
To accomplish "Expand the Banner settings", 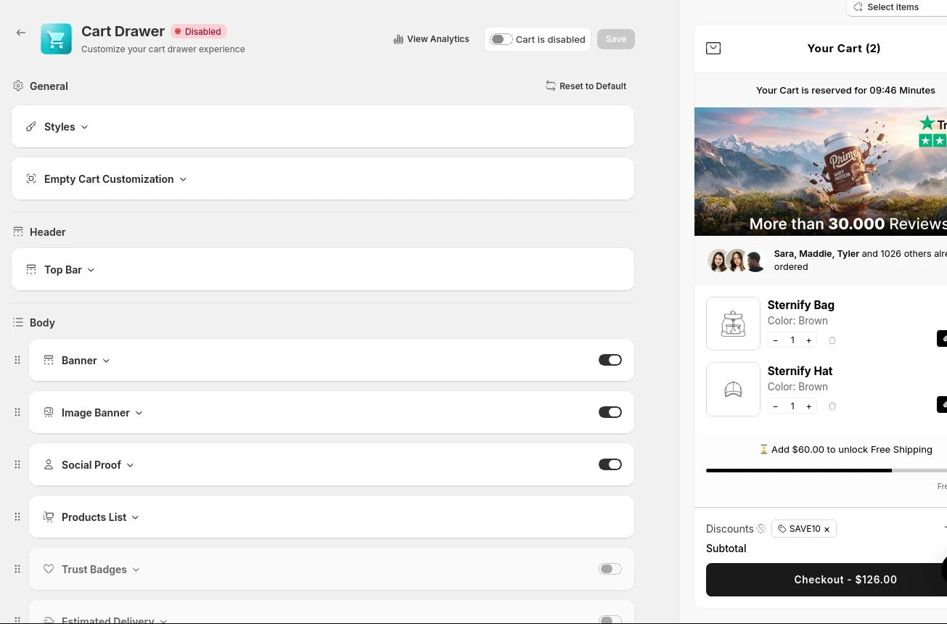I will point(86,361).
